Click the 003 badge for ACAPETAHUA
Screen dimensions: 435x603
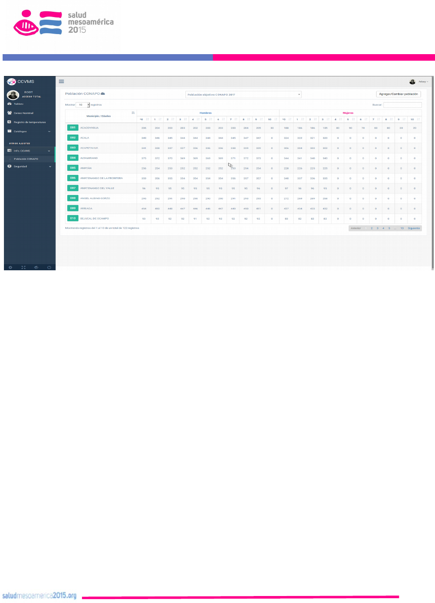click(73, 148)
